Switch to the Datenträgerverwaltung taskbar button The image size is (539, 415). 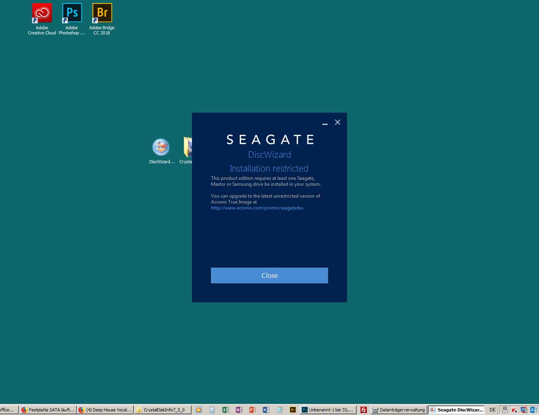[399, 410]
